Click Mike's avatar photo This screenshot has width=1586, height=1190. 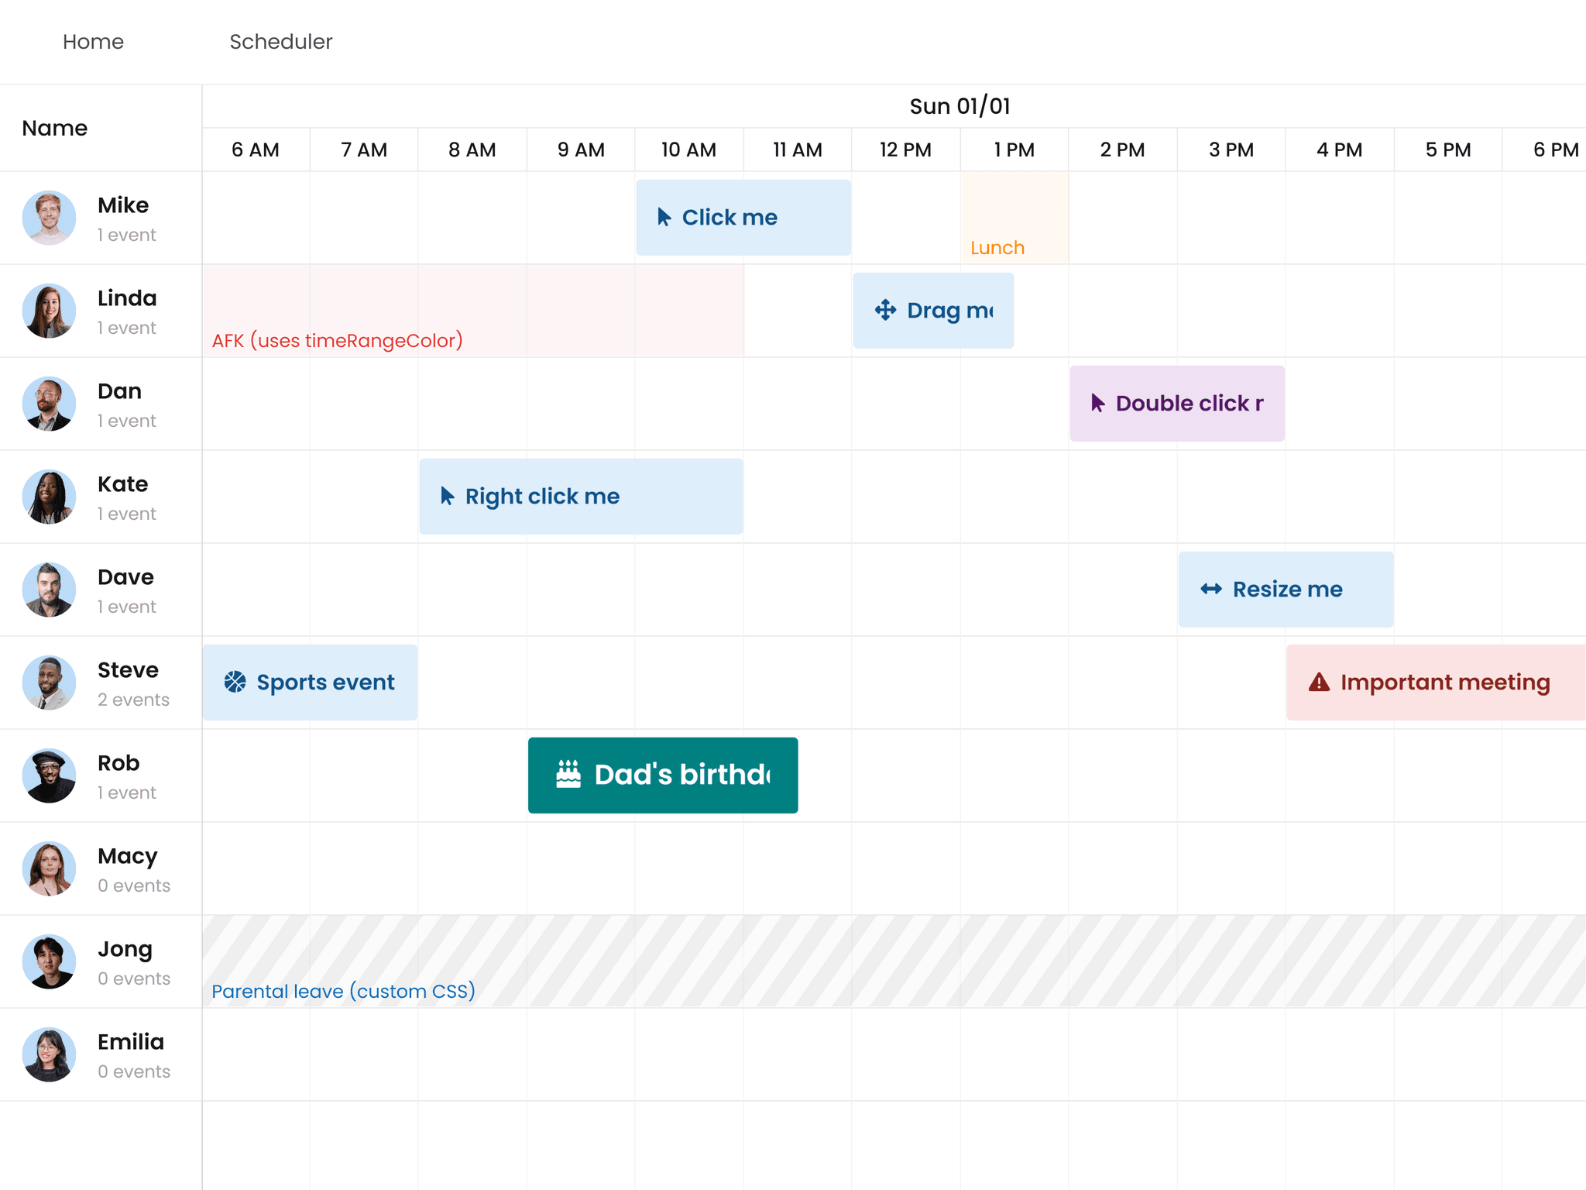click(x=49, y=218)
